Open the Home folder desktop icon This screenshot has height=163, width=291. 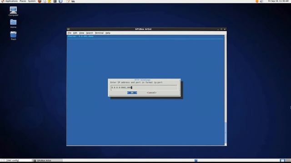[13, 24]
